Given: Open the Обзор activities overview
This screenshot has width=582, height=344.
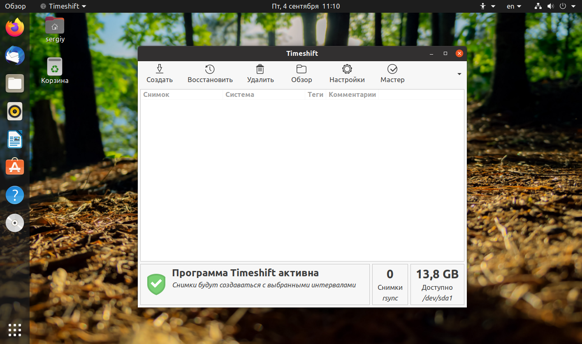Looking at the screenshot, I should point(15,6).
